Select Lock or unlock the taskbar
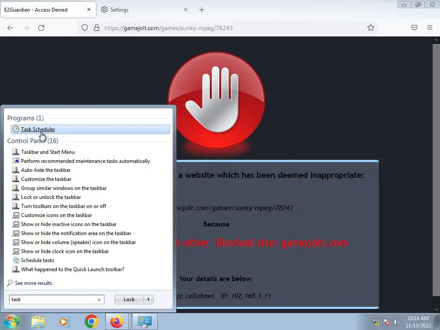The height and width of the screenshot is (330, 440). [51, 197]
